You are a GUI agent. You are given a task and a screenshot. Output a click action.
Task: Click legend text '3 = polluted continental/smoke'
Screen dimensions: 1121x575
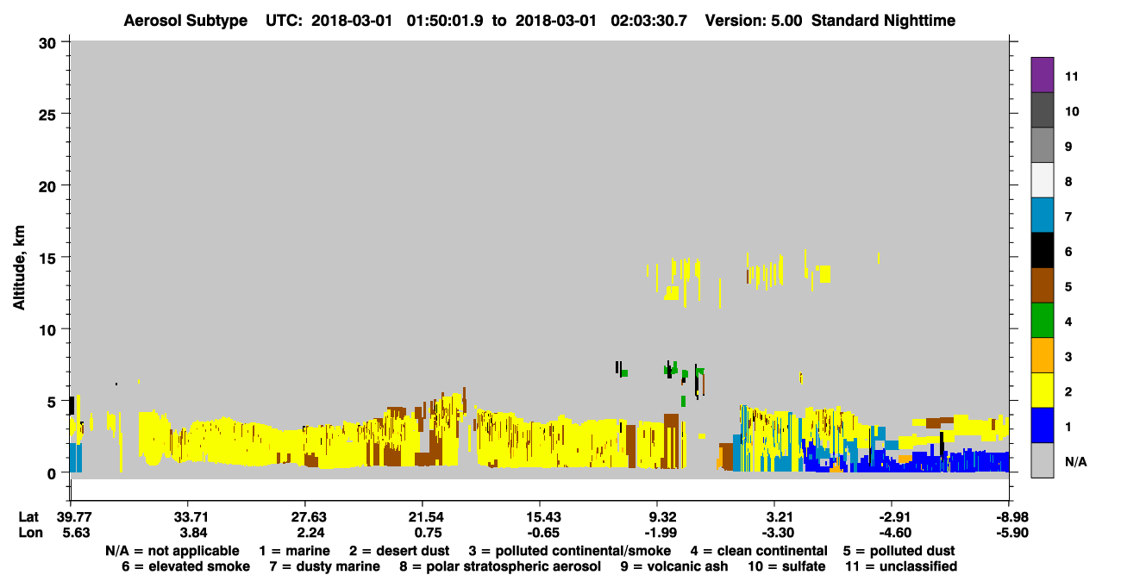coord(570,550)
